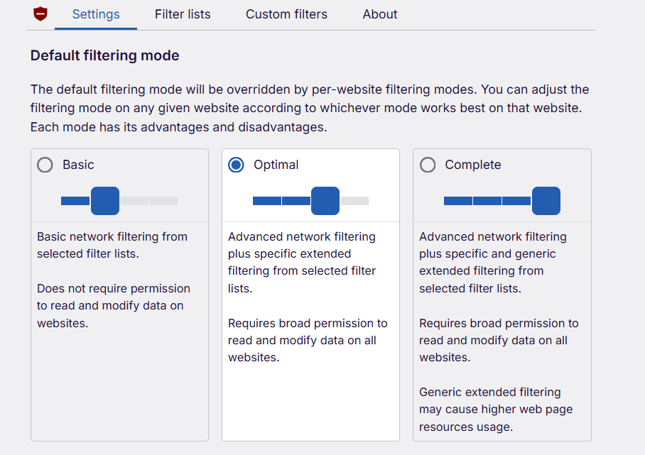This screenshot has width=645, height=455.
Task: Open the Custom filters tab
Action: pyautogui.click(x=286, y=14)
